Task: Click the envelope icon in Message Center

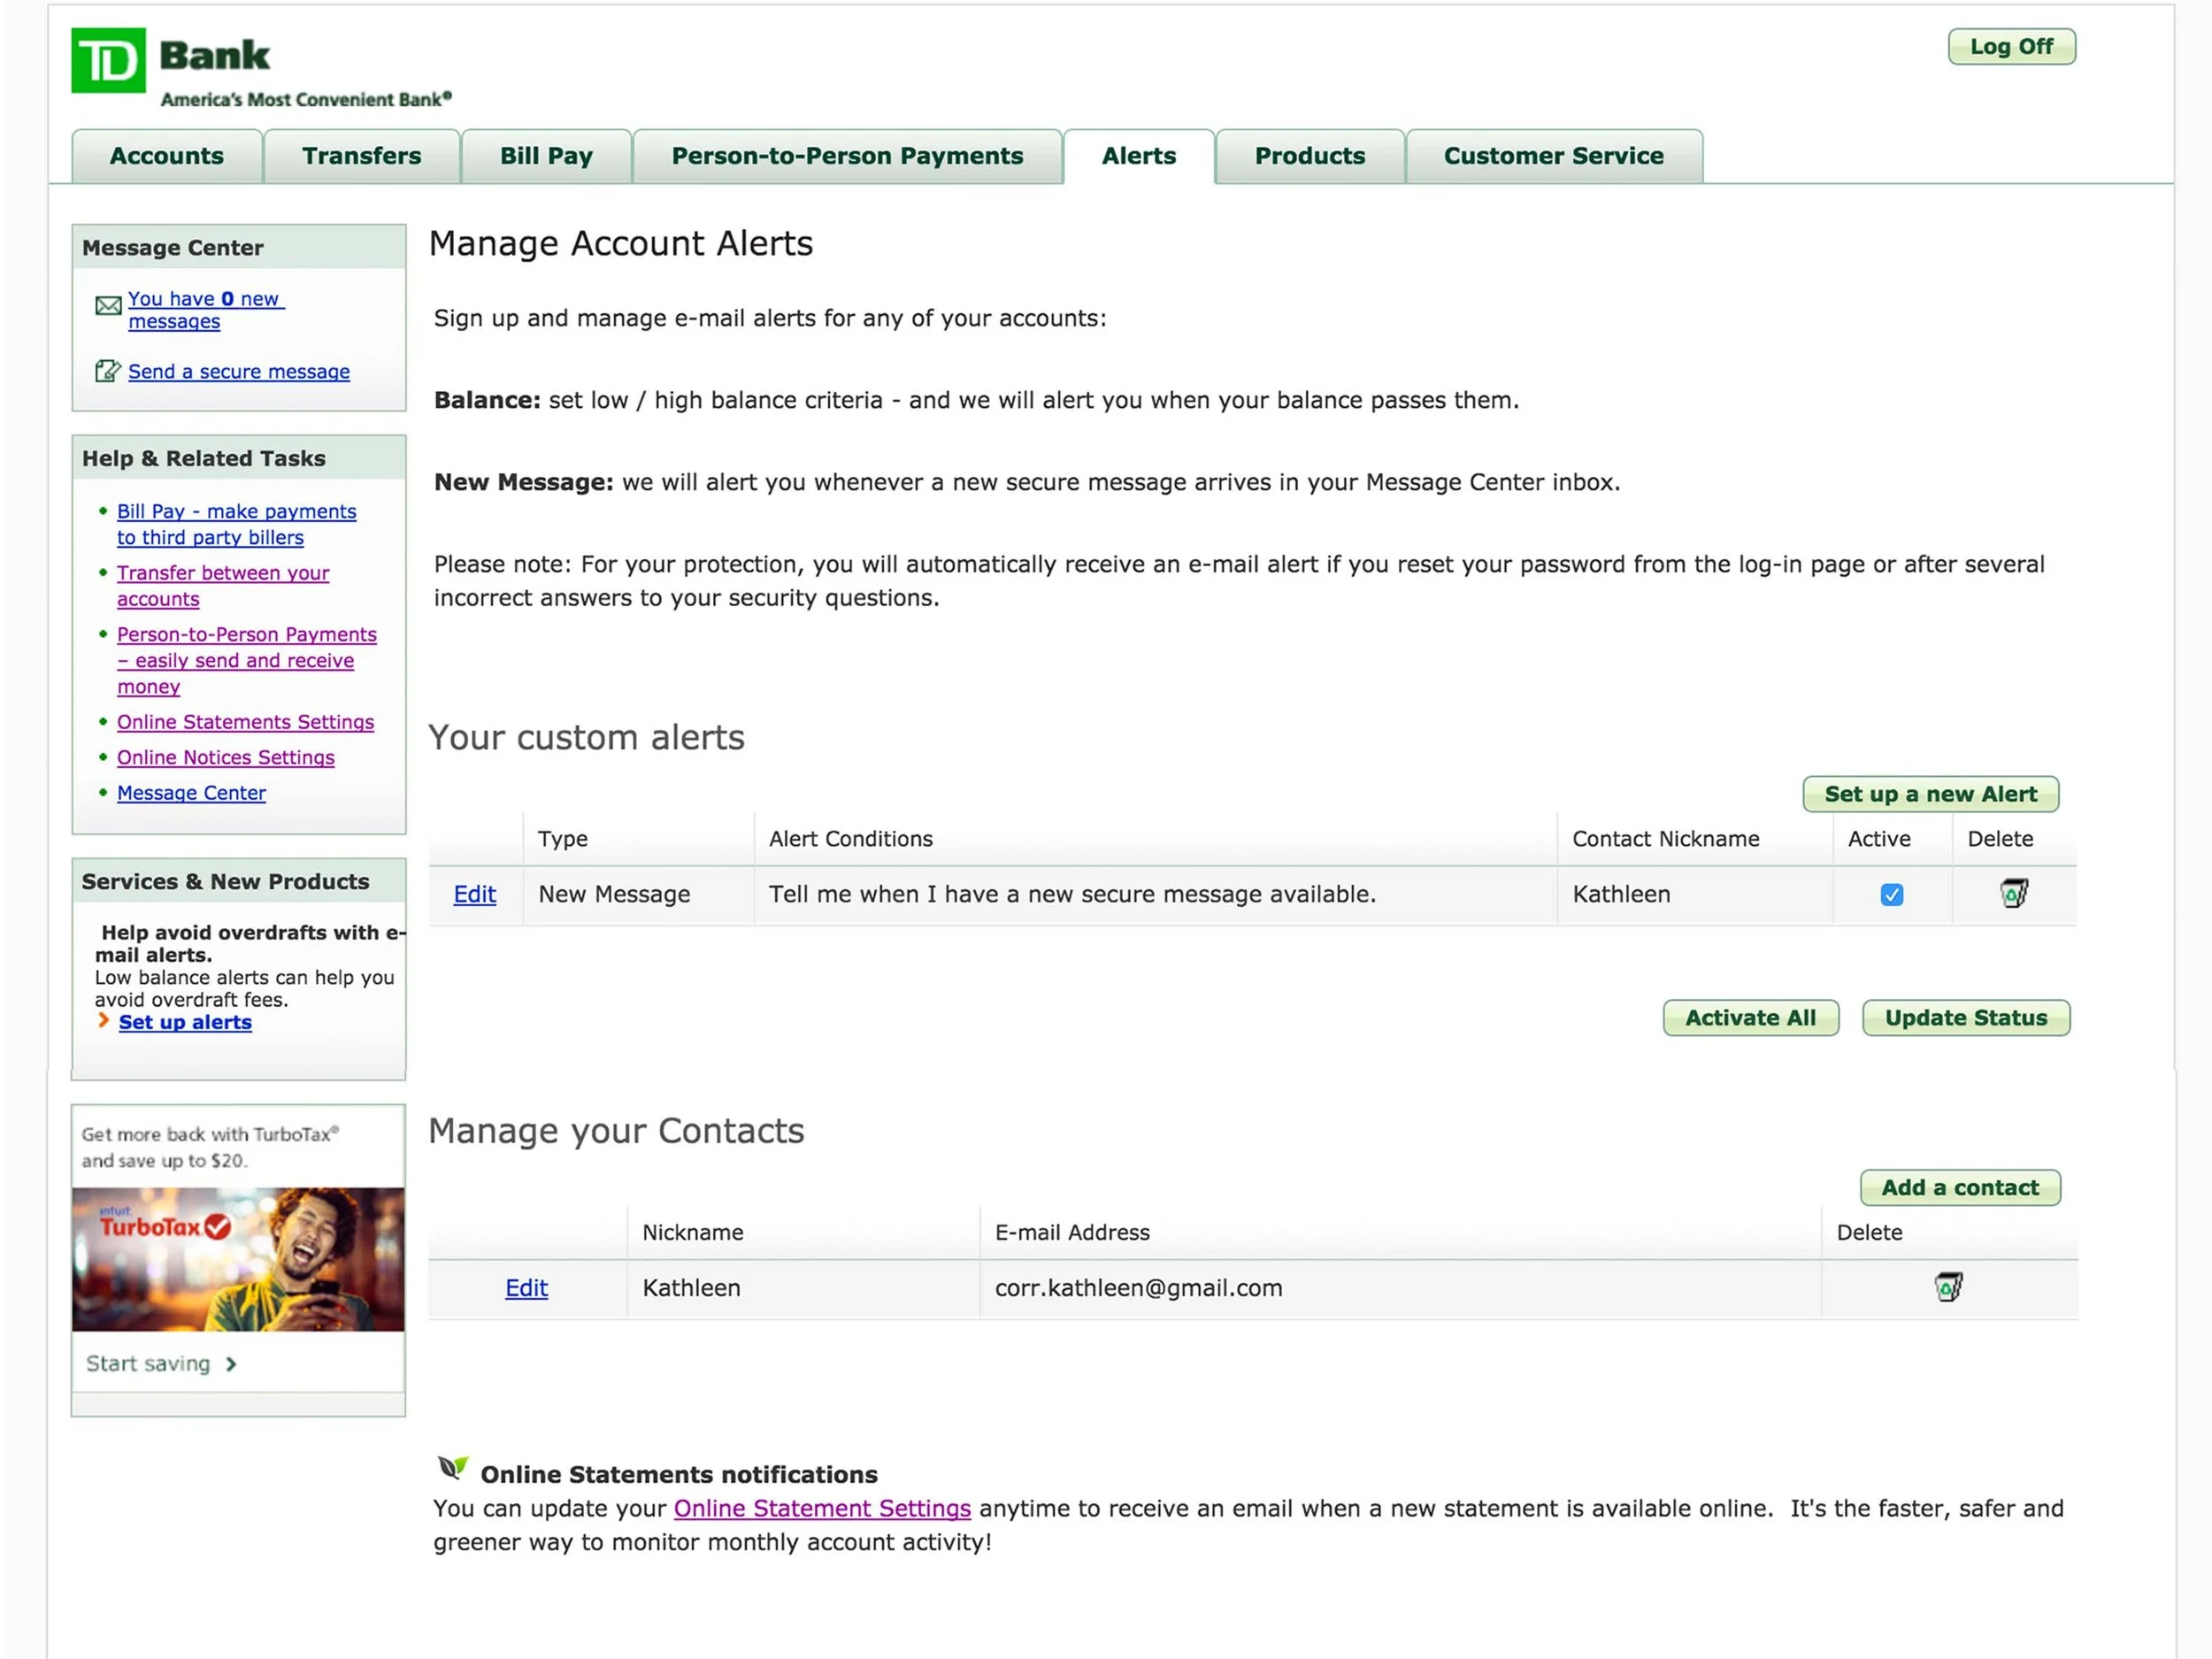Action: point(108,306)
